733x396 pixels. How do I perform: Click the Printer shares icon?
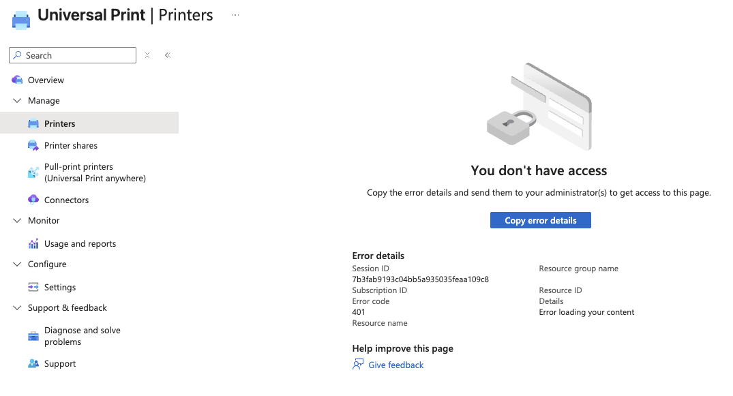point(33,146)
